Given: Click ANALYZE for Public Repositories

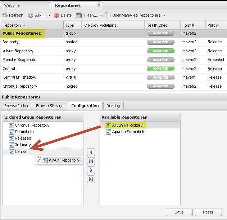Looking at the screenshot, I should [160, 33].
